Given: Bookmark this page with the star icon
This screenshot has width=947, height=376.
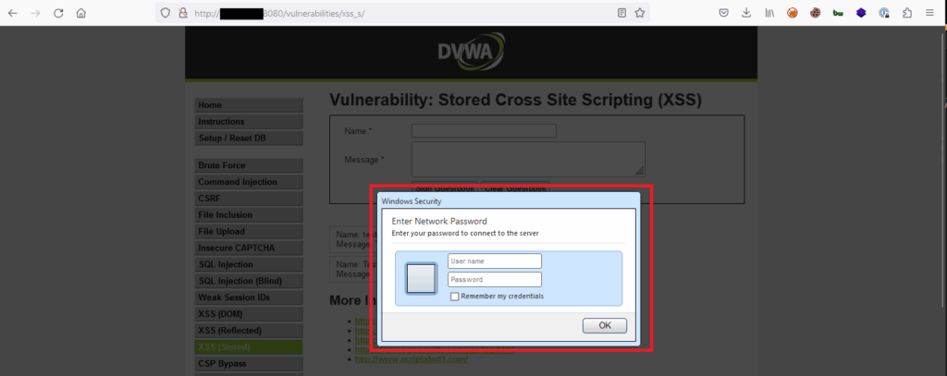Looking at the screenshot, I should point(639,14).
